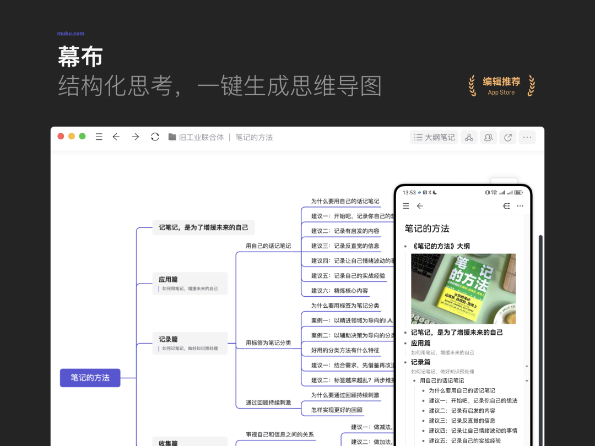Open the 旧工业联合体 folder breadcrumb
The width and height of the screenshot is (595, 446).
[x=196, y=137]
